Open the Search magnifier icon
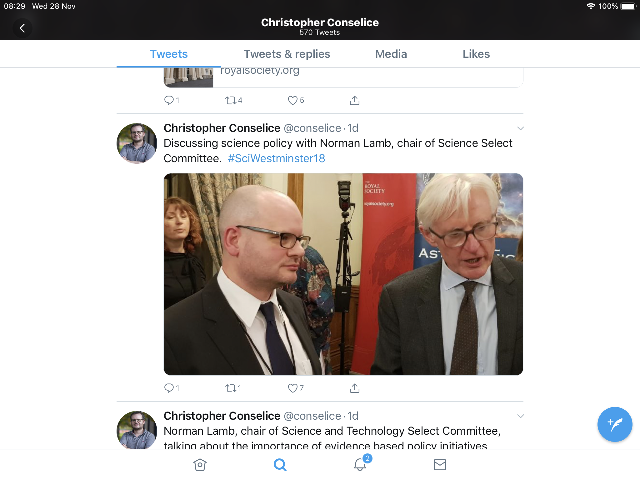This screenshot has height=480, width=640. coord(280,465)
